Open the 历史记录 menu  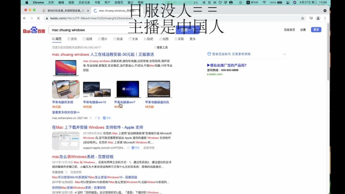84,2
